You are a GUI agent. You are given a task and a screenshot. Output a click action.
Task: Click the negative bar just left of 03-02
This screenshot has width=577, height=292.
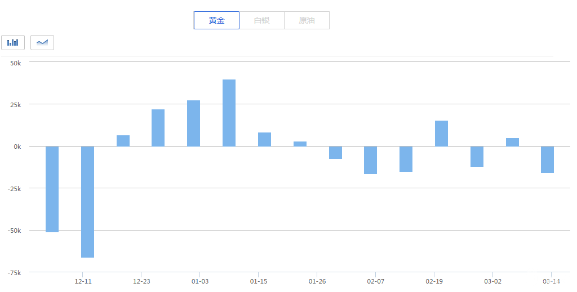tap(477, 157)
